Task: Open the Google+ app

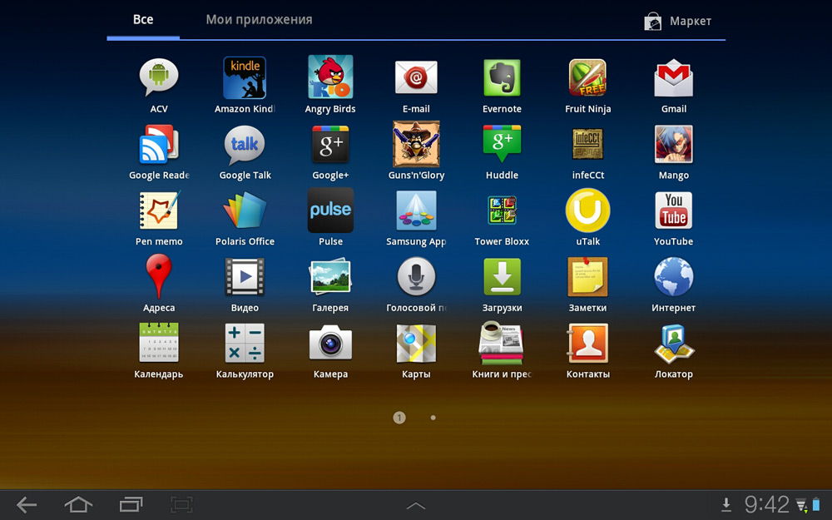Action: coord(330,144)
